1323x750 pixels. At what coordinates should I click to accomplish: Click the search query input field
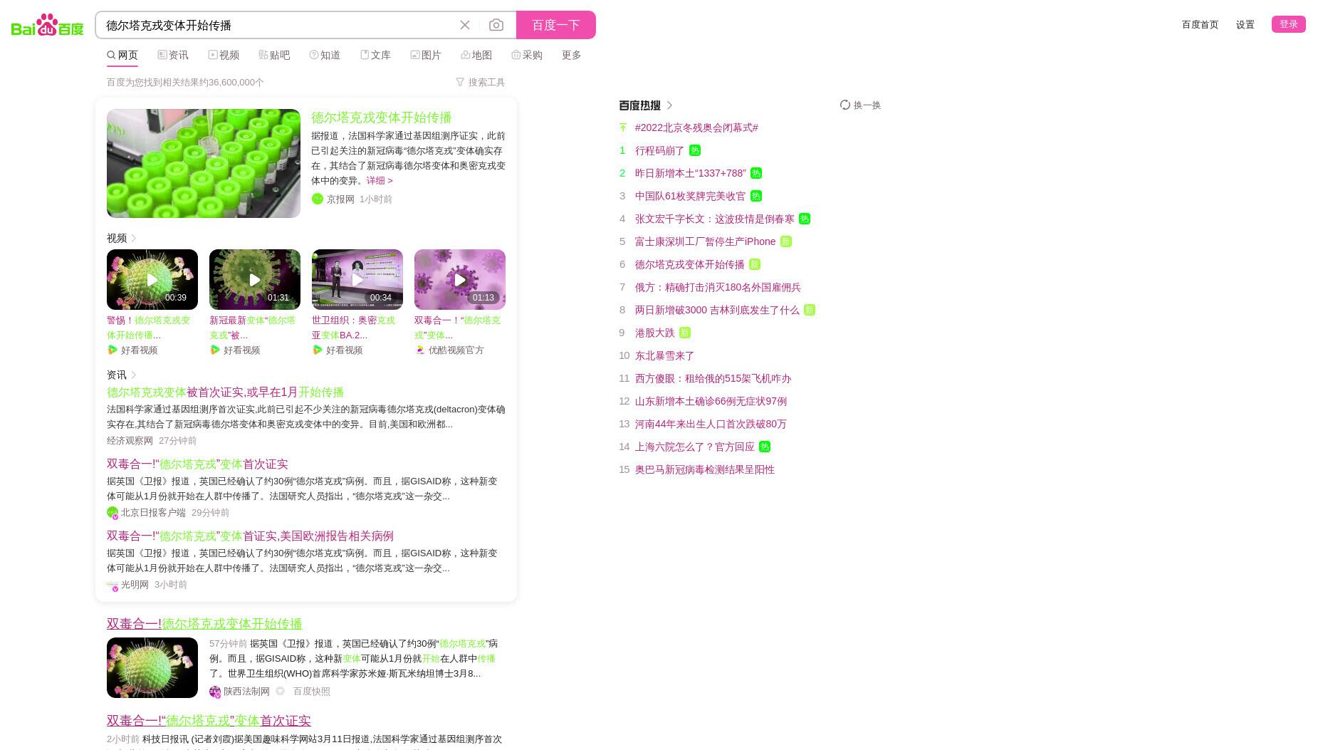[x=278, y=25]
